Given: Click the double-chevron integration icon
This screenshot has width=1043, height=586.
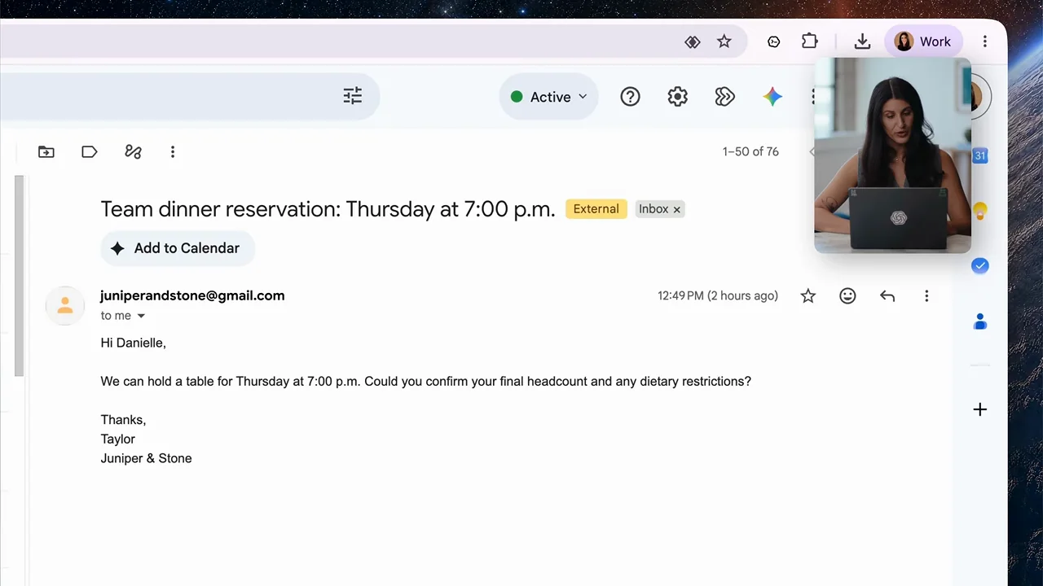Looking at the screenshot, I should 724,97.
